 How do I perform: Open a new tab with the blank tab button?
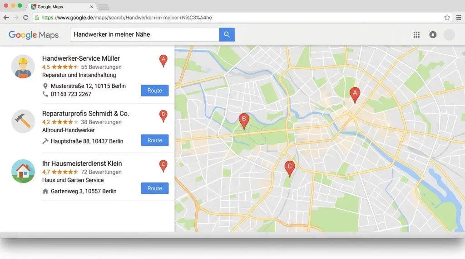click(x=103, y=7)
